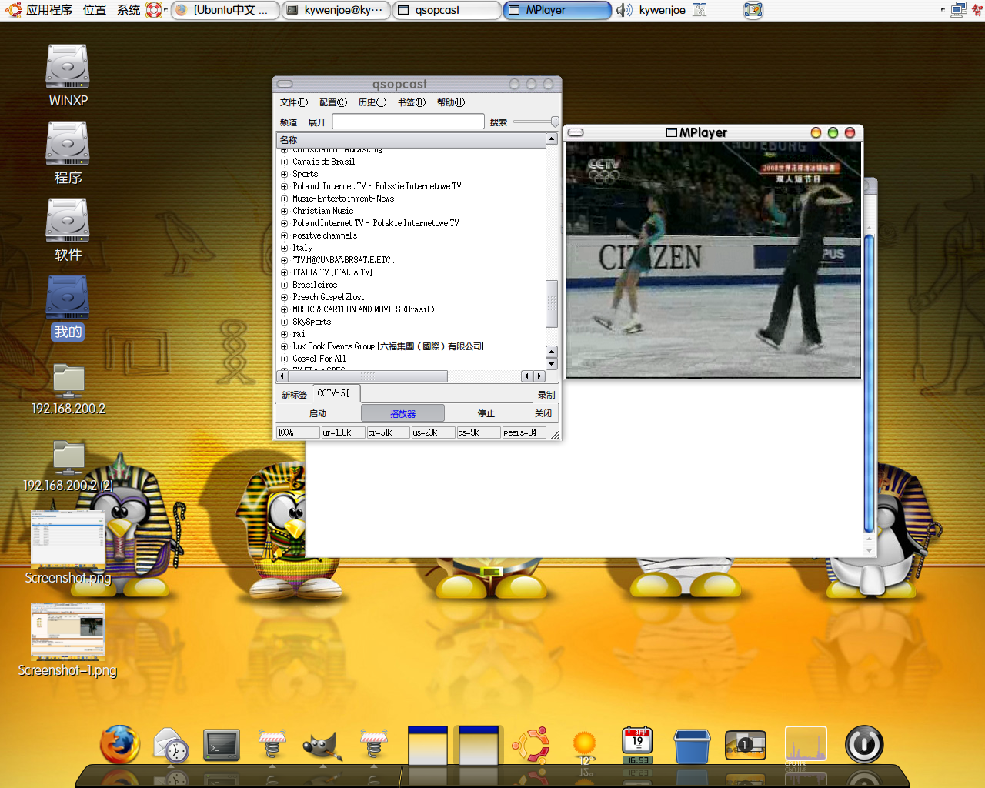Viewport: 985px width, 788px height.
Task: Launch the terminal from the dock
Action: pyautogui.click(x=222, y=745)
